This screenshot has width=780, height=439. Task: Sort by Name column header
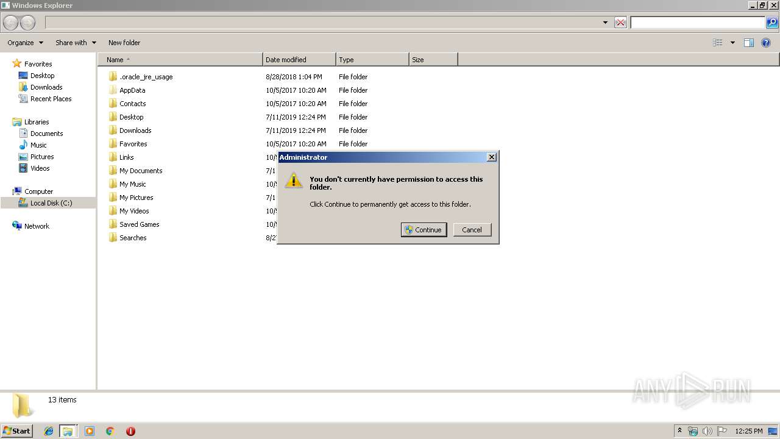coord(180,60)
